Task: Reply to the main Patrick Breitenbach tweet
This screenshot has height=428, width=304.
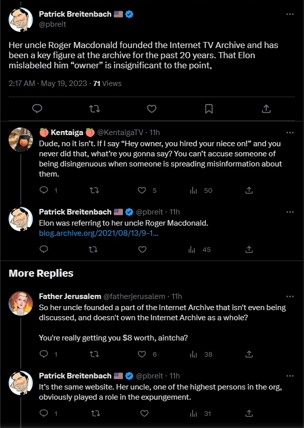Action: [37, 109]
